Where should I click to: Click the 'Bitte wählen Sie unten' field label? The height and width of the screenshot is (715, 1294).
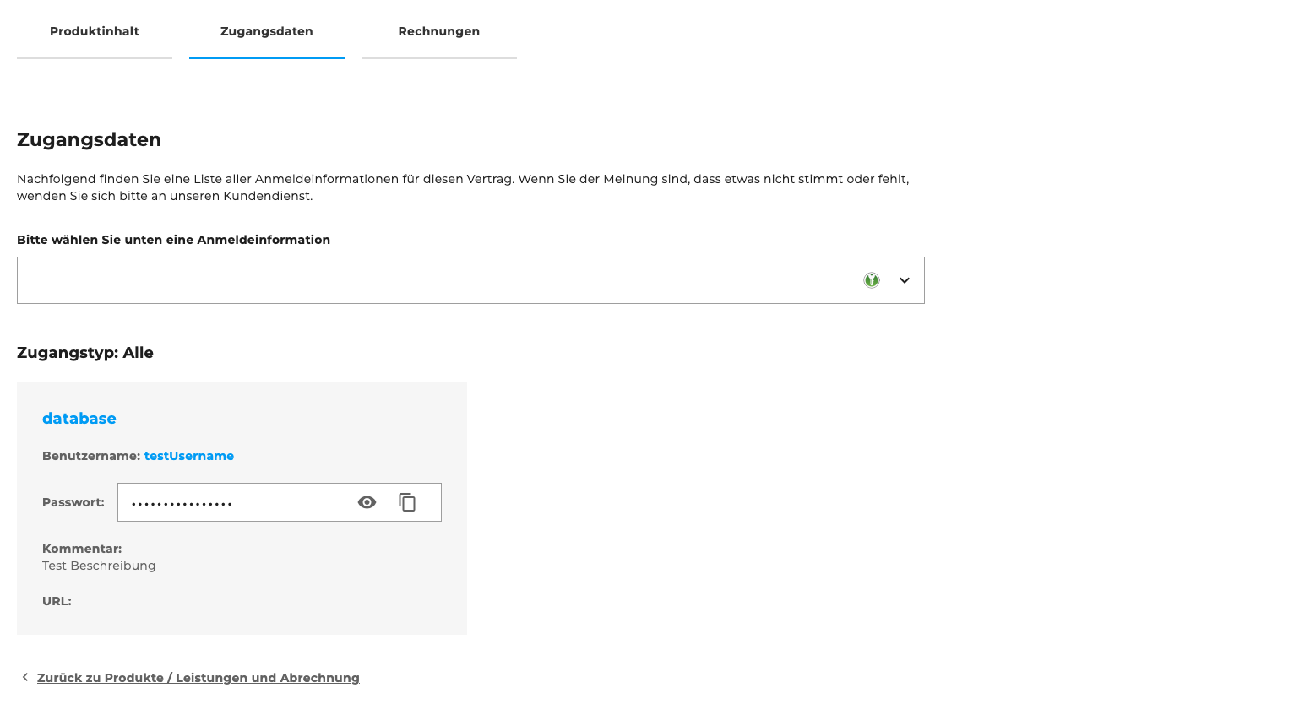point(173,240)
